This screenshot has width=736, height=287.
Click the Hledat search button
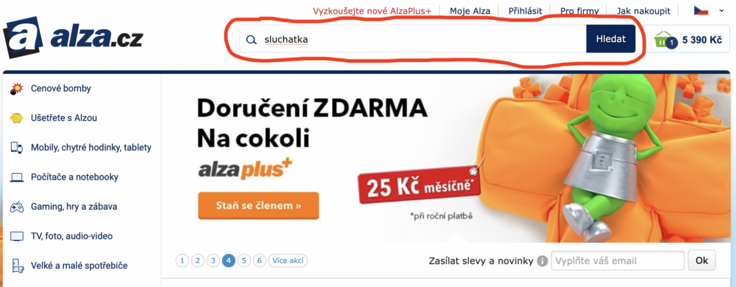point(611,39)
